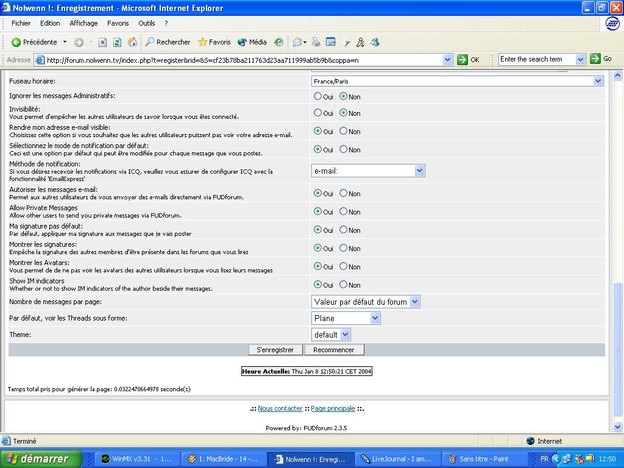
Task: Refresh the page with the toolbar icon
Action: (117, 42)
